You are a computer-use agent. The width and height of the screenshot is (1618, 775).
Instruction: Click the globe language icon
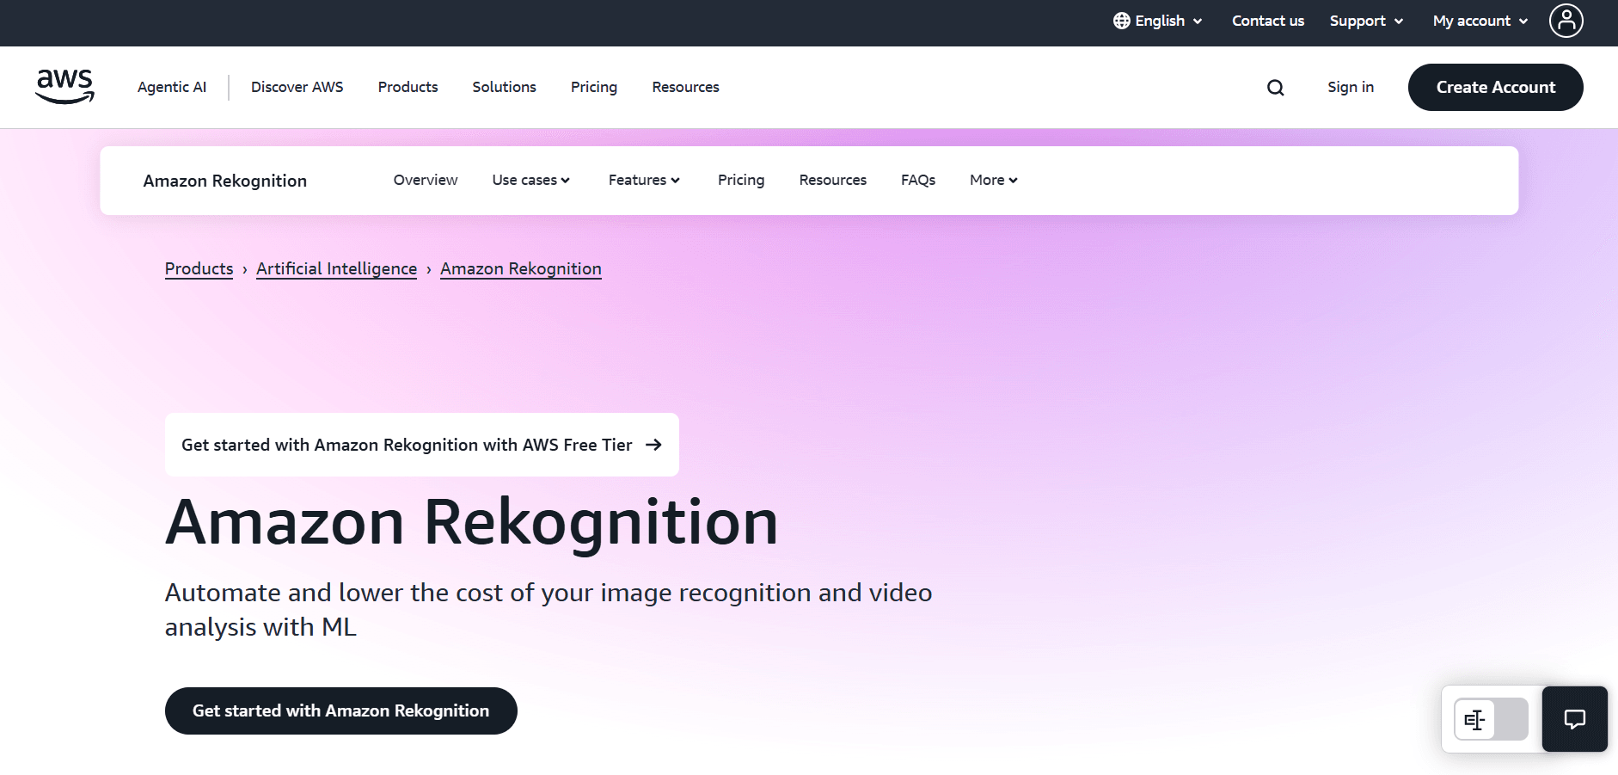tap(1121, 21)
